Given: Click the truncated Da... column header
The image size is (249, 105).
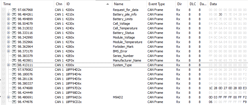Looking at the screenshot, I should (x=203, y=4).
